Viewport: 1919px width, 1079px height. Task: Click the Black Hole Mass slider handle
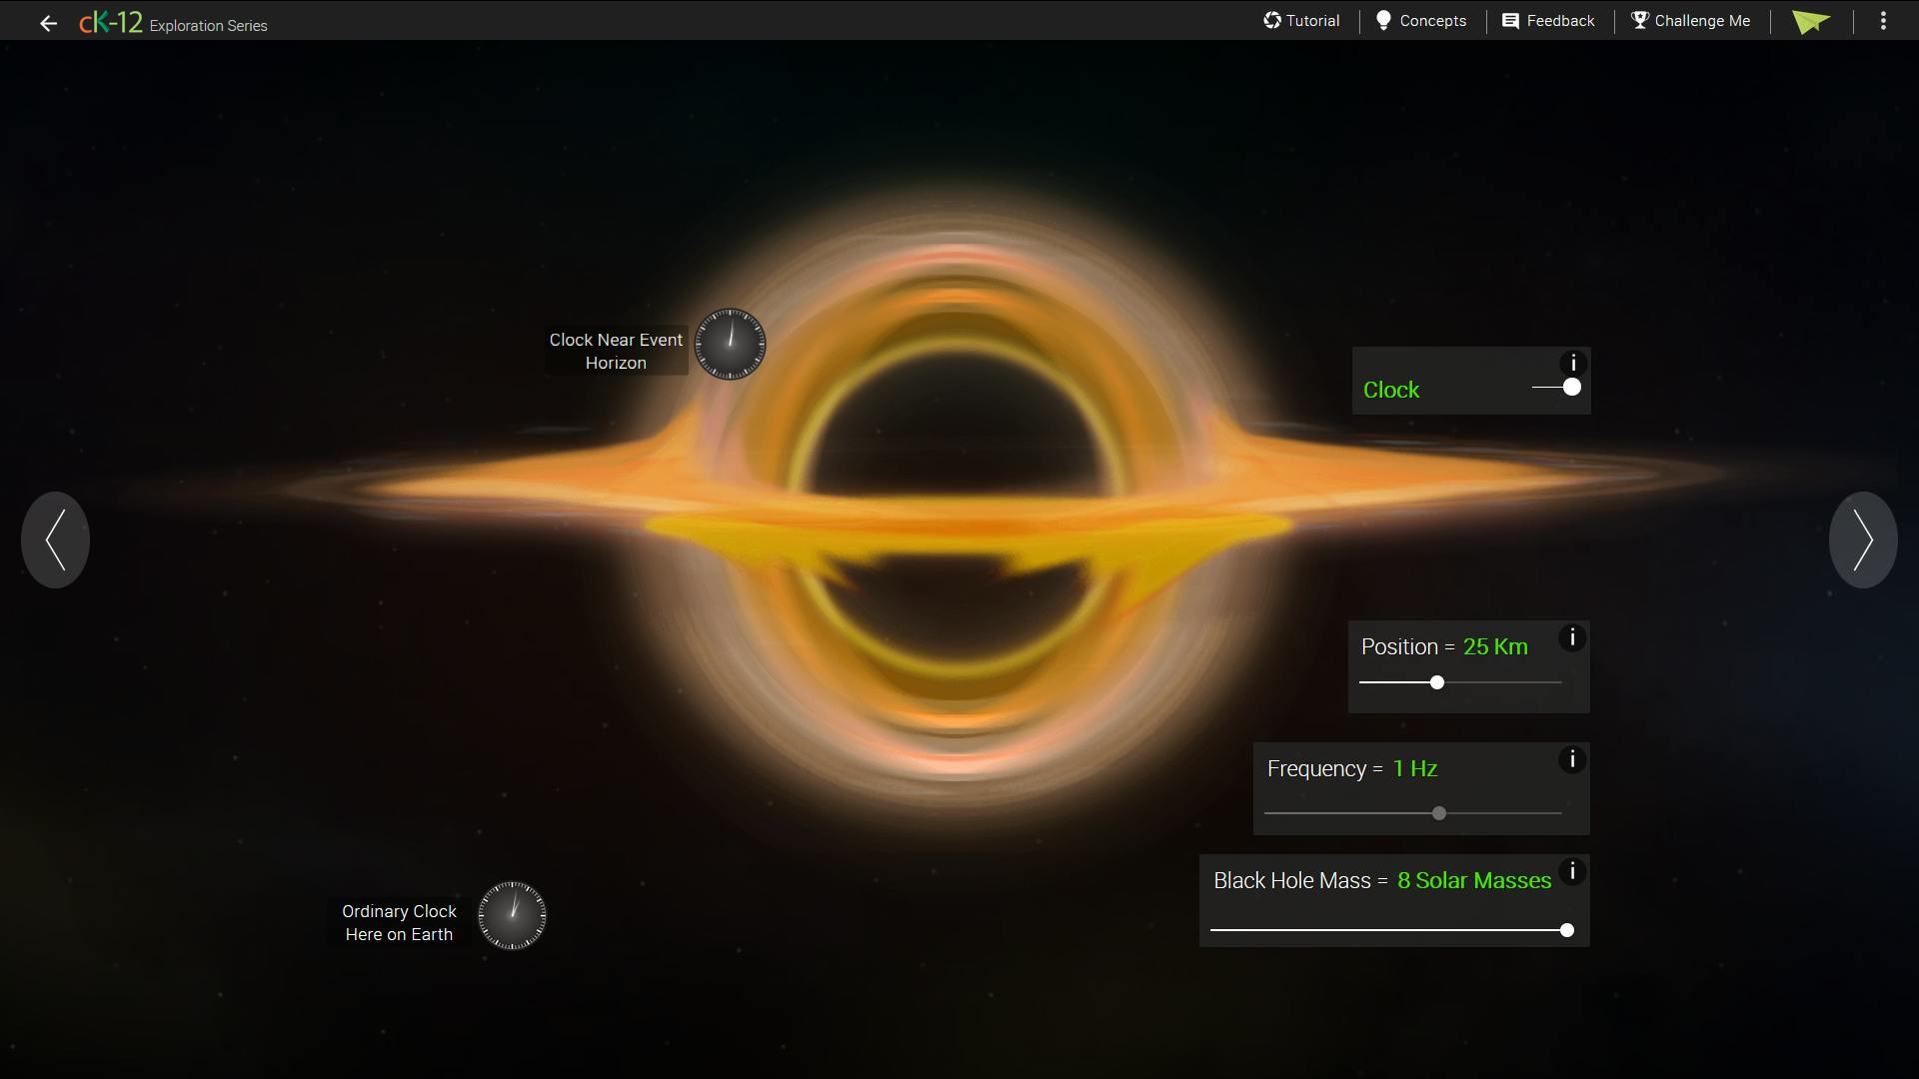1566,930
